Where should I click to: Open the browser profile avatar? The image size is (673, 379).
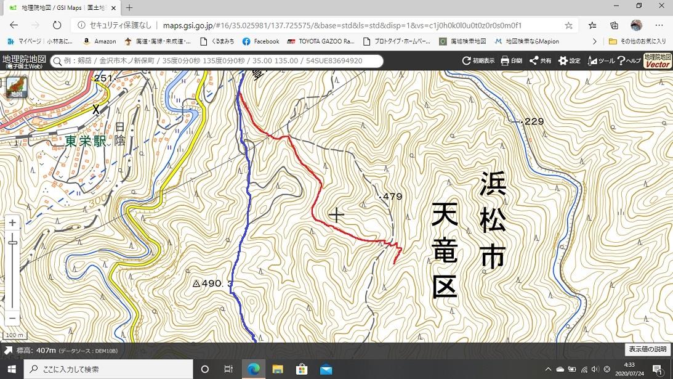pos(637,25)
